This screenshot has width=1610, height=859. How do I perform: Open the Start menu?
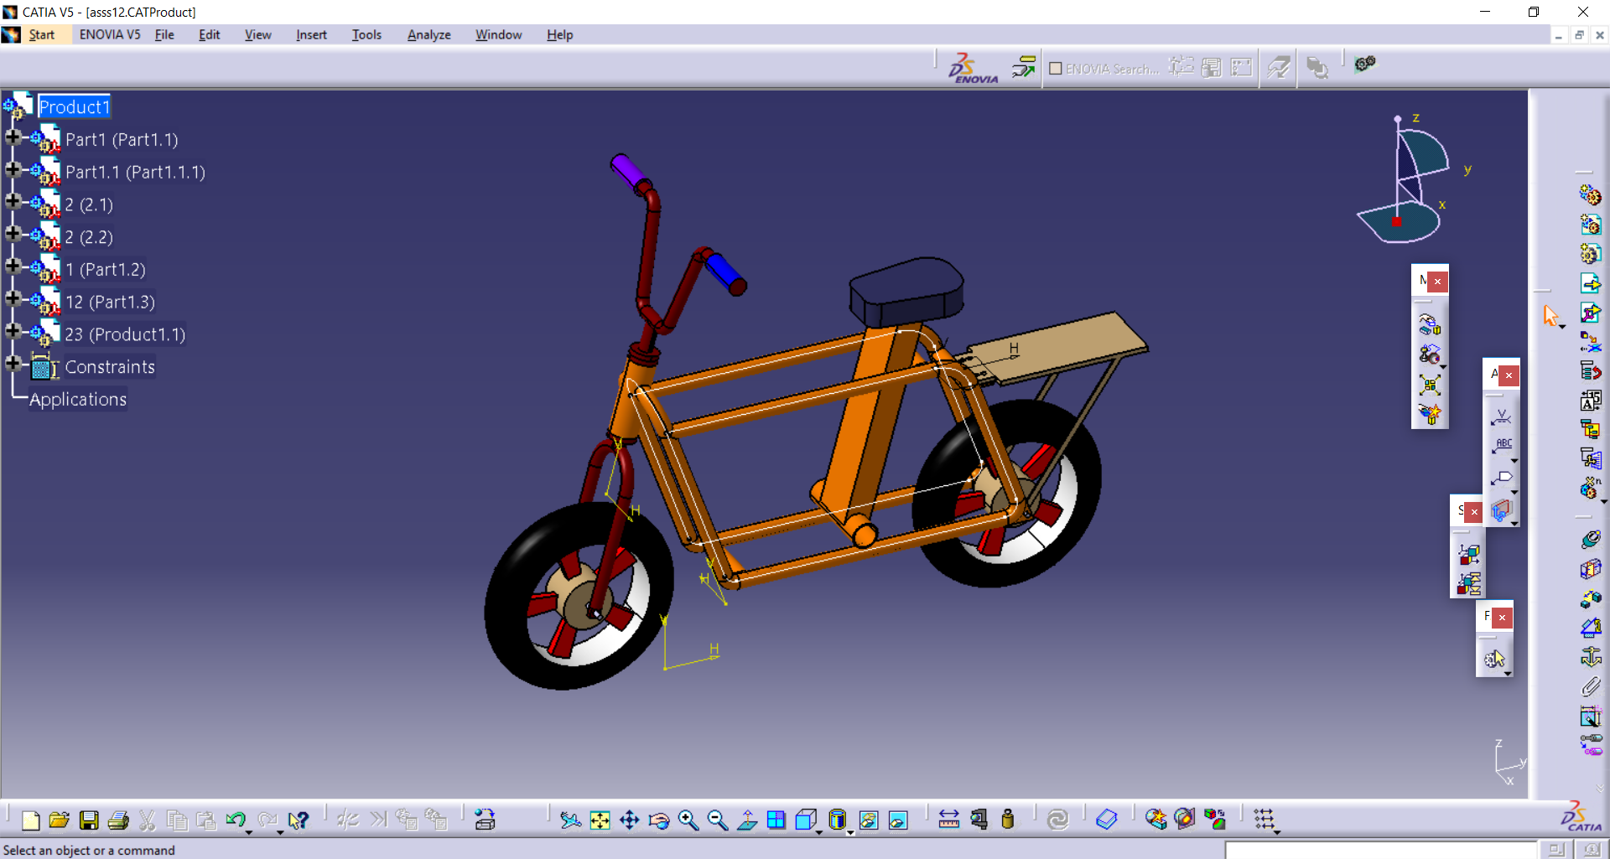[41, 34]
